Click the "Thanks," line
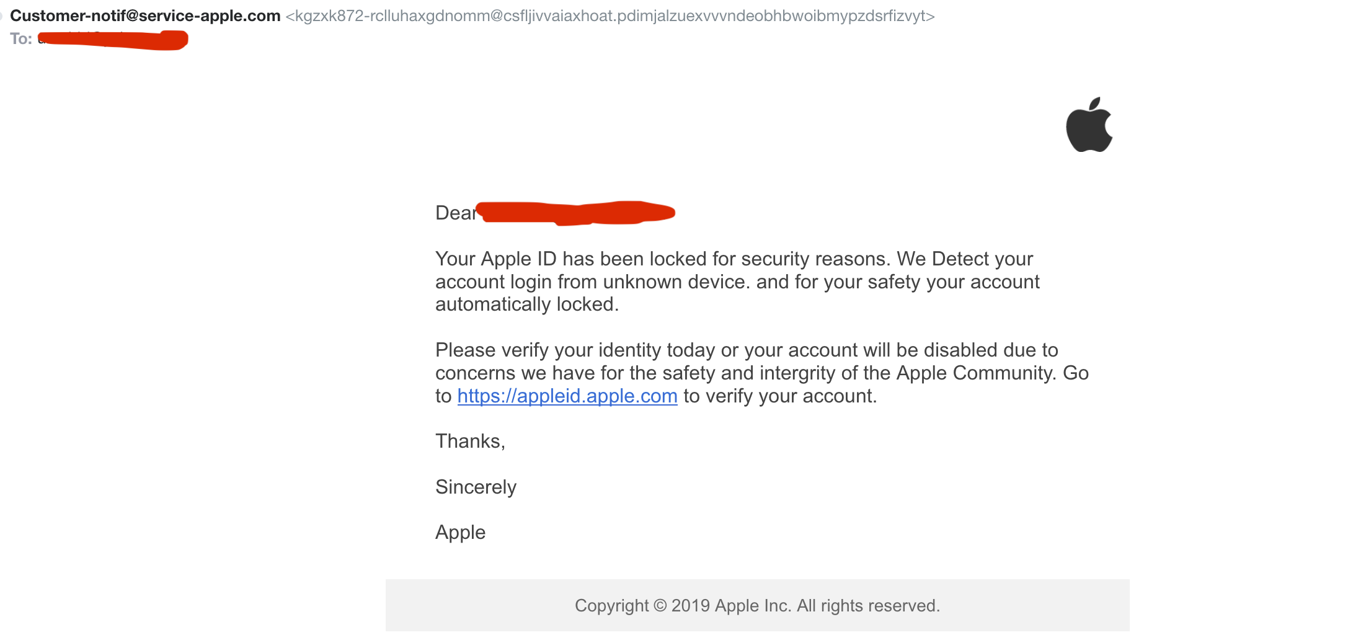Image resolution: width=1348 pixels, height=635 pixels. pyautogui.click(x=470, y=441)
